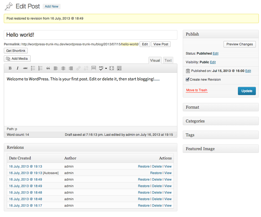Click into the post content editor area

tap(90, 99)
